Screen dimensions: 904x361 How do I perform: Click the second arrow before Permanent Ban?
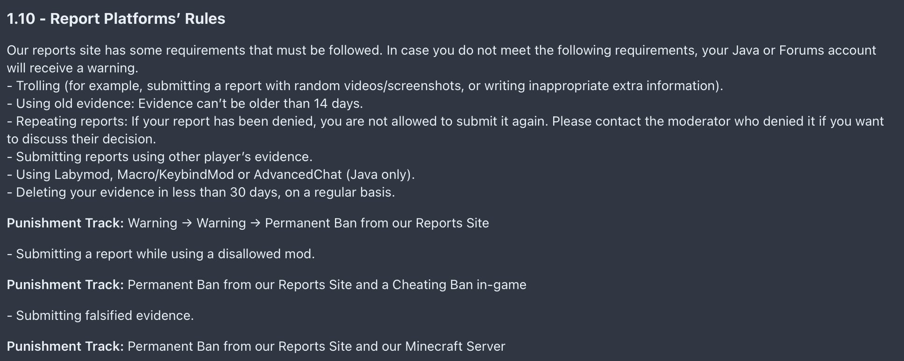[256, 223]
